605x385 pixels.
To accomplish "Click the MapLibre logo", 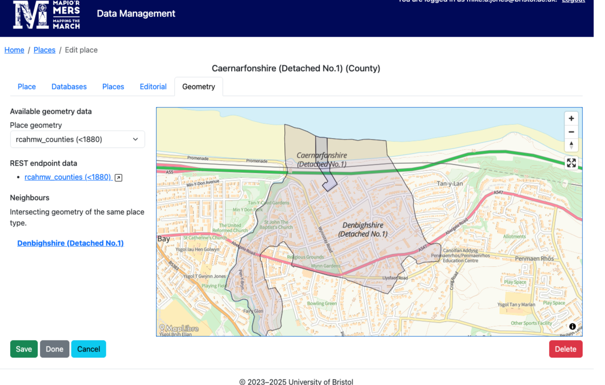I will coord(179,328).
